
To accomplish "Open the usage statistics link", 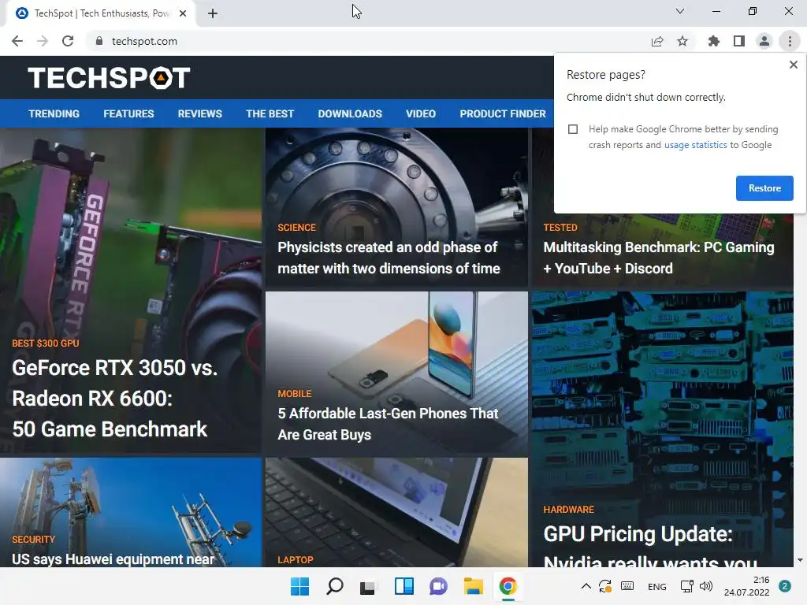I will pyautogui.click(x=695, y=145).
